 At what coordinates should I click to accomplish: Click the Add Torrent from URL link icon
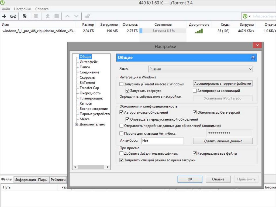pyautogui.click(x=13, y=16)
